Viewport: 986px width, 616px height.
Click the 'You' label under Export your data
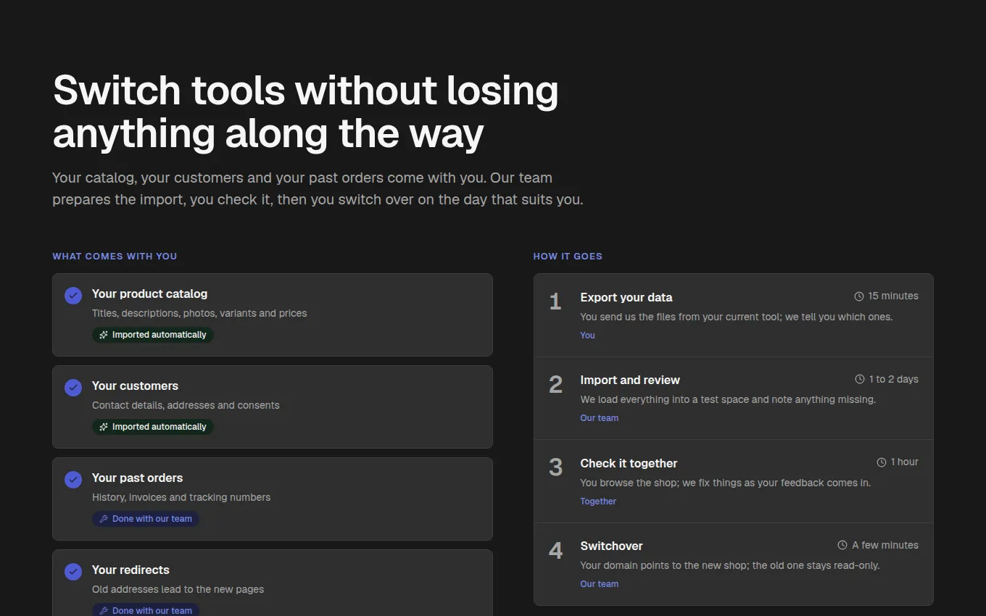click(x=587, y=335)
